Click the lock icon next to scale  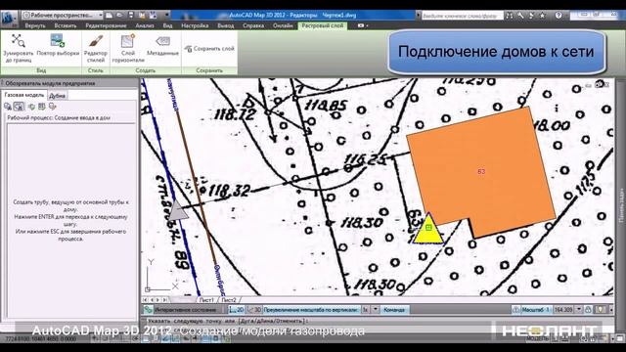click(589, 310)
